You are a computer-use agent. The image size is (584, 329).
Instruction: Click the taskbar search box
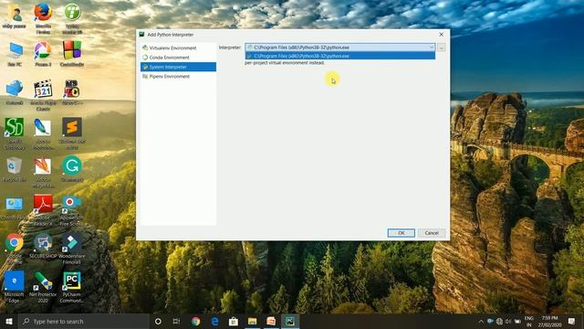[84, 321]
